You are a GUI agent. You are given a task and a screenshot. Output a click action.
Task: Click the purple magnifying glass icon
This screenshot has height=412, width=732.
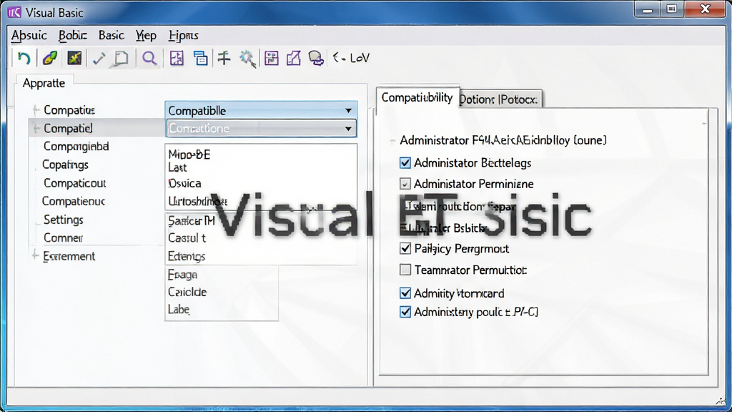[149, 59]
